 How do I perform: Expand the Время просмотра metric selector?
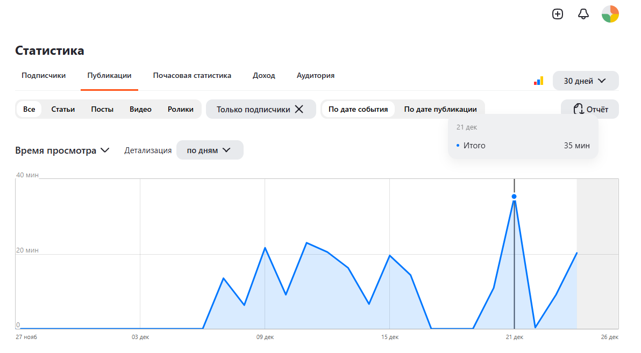(62, 150)
